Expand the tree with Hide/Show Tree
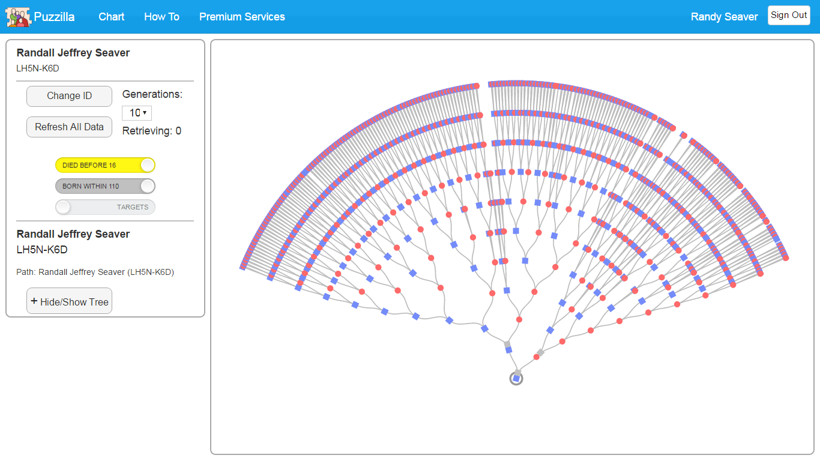This screenshot has height=461, width=820. tap(69, 301)
